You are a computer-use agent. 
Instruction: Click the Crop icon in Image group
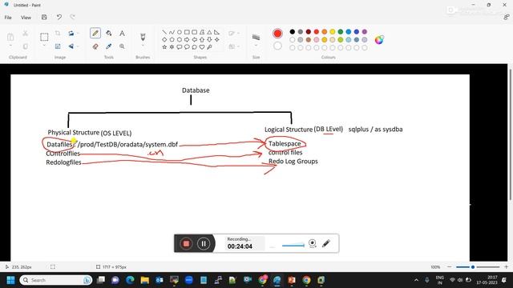58,34
